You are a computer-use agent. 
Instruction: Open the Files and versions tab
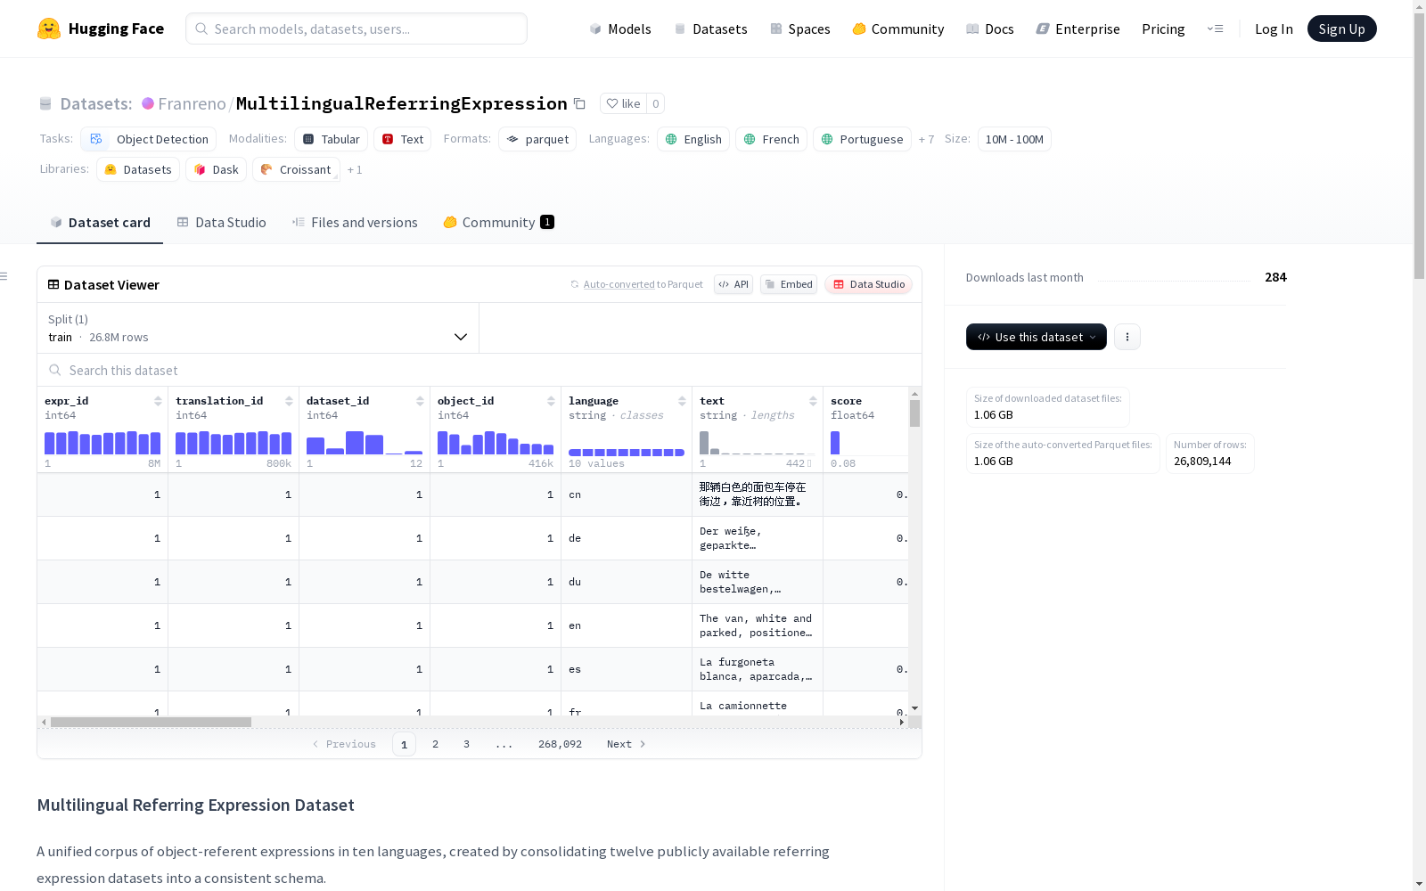coord(355,223)
